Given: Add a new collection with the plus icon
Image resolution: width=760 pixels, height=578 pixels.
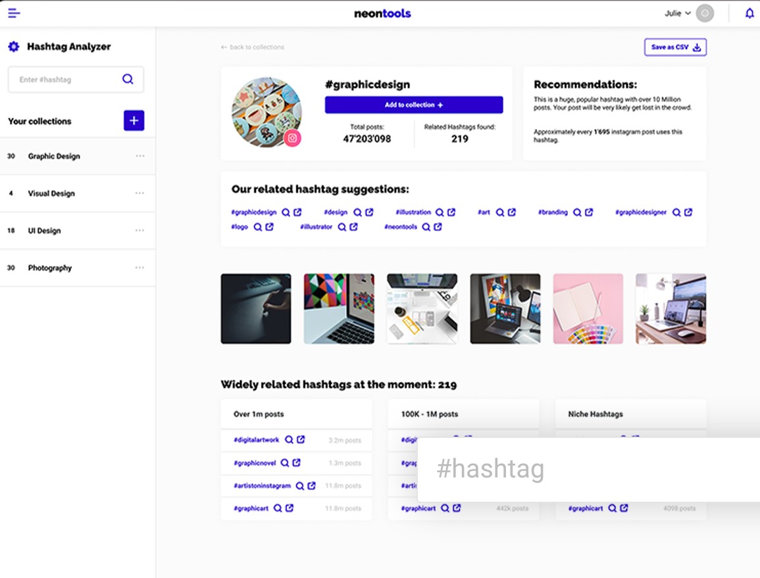Looking at the screenshot, I should coord(134,120).
